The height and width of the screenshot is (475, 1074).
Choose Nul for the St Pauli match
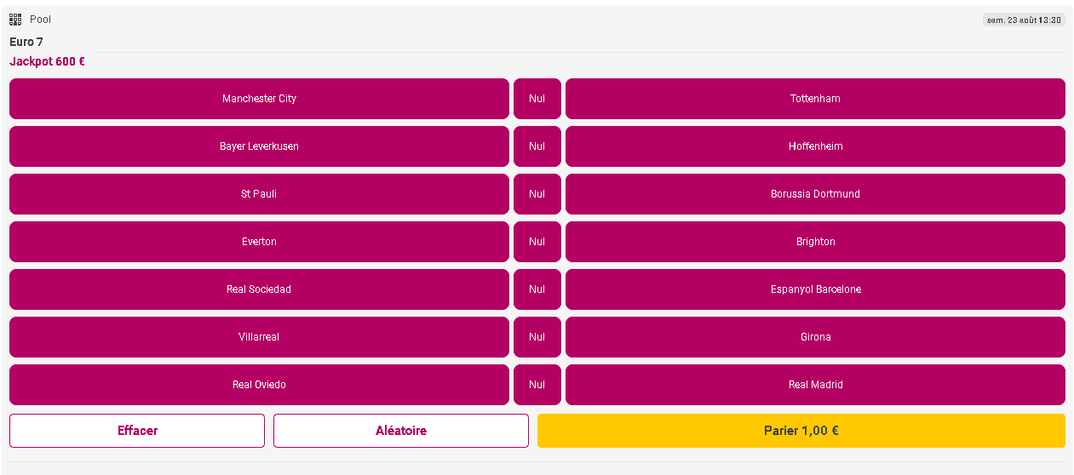point(537,194)
